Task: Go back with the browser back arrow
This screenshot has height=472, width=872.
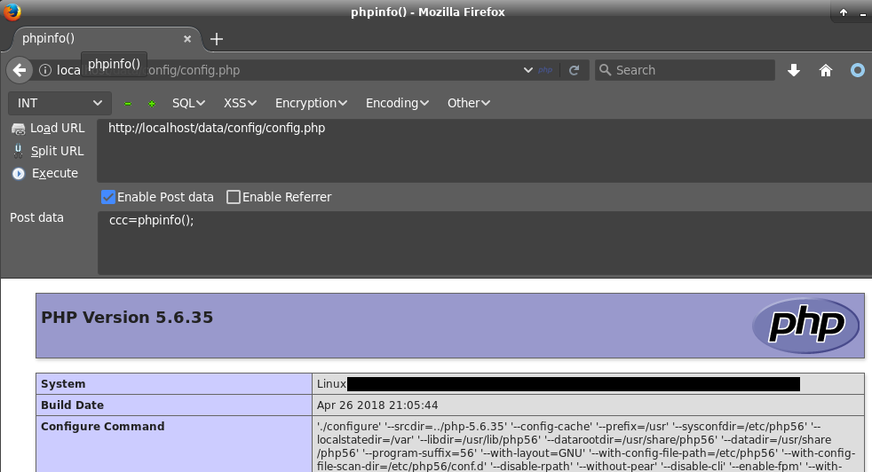Action: pyautogui.click(x=20, y=70)
